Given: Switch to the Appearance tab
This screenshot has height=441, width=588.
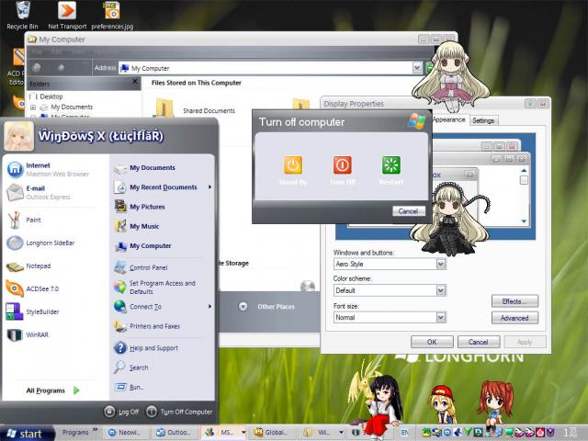Looking at the screenshot, I should click(449, 119).
